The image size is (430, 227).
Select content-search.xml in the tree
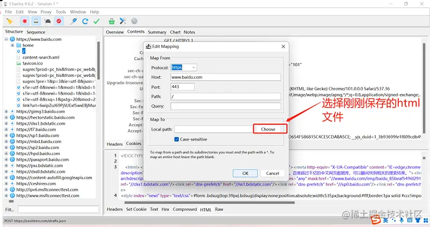pos(41,58)
